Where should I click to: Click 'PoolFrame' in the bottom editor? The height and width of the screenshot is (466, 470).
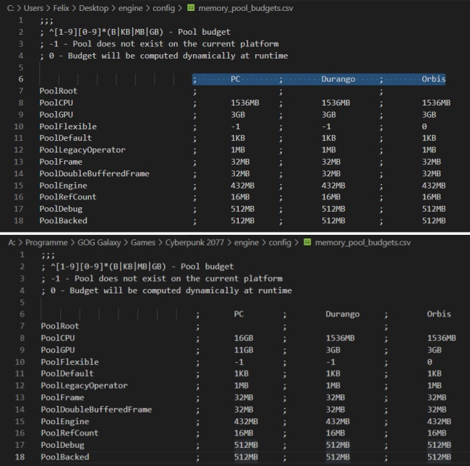[x=63, y=397]
